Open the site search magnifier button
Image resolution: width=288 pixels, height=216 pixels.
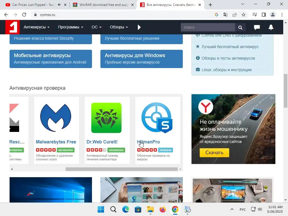click(x=240, y=27)
